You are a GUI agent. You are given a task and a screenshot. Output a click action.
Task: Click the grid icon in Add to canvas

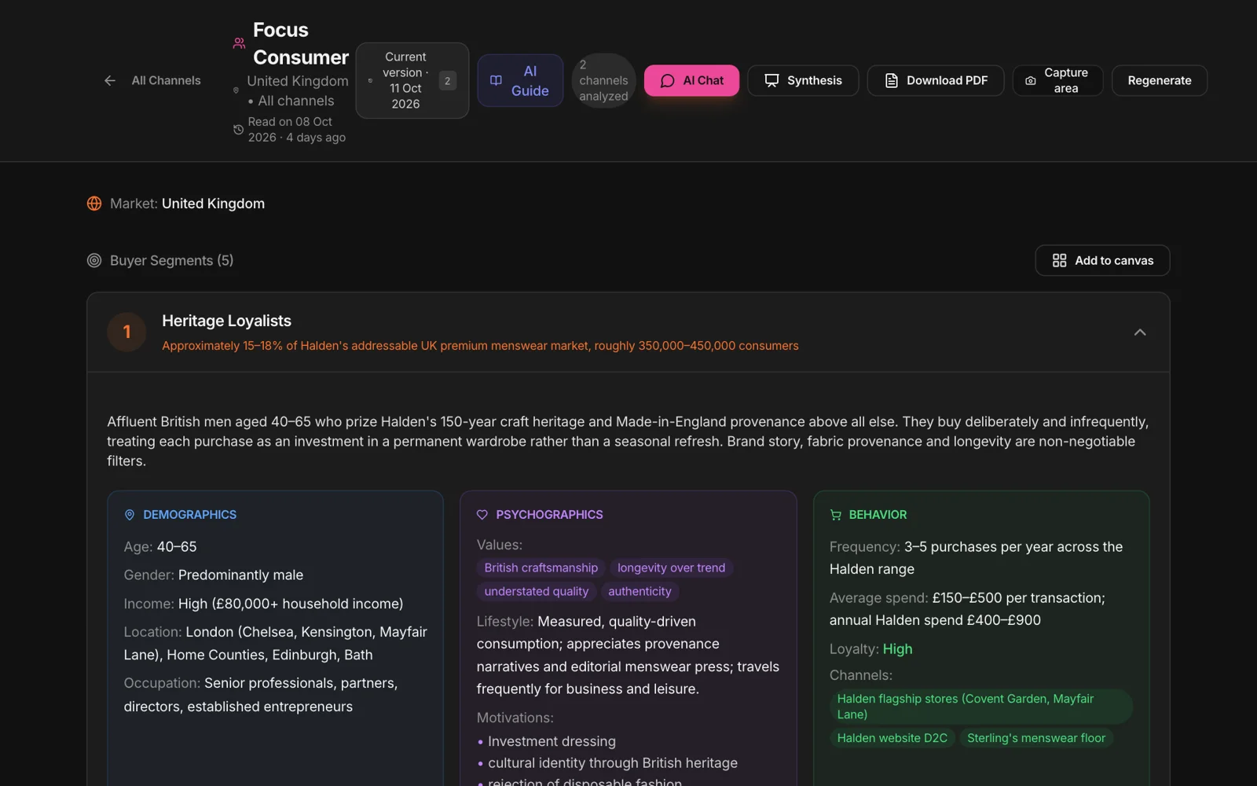click(1059, 260)
